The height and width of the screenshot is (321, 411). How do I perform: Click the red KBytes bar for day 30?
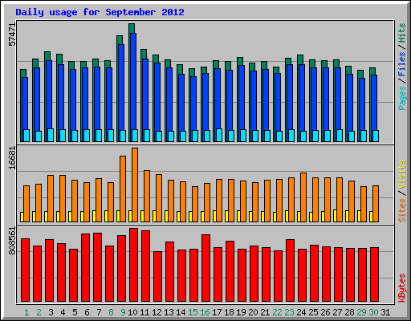point(374,274)
